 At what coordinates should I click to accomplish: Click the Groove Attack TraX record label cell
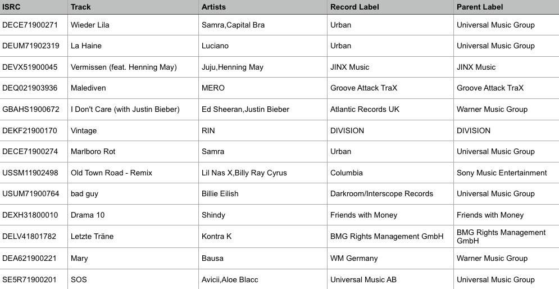363,88
